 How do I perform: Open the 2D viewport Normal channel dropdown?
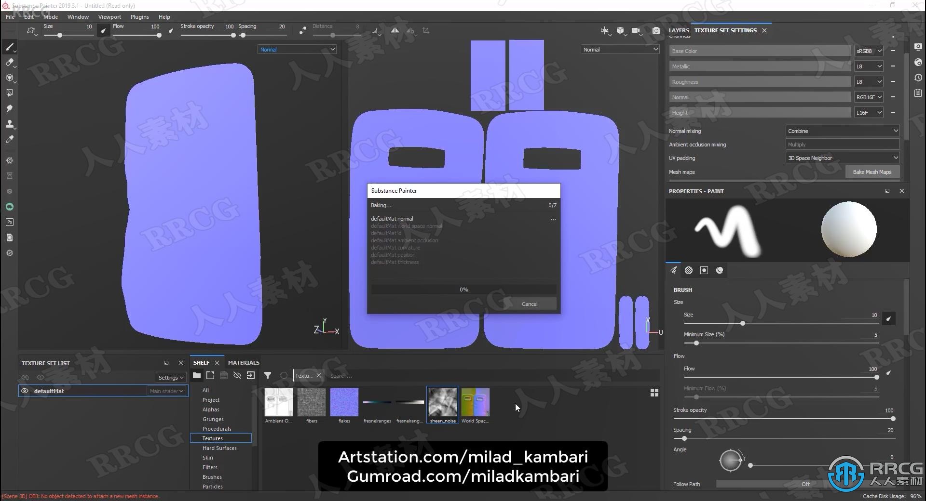620,49
